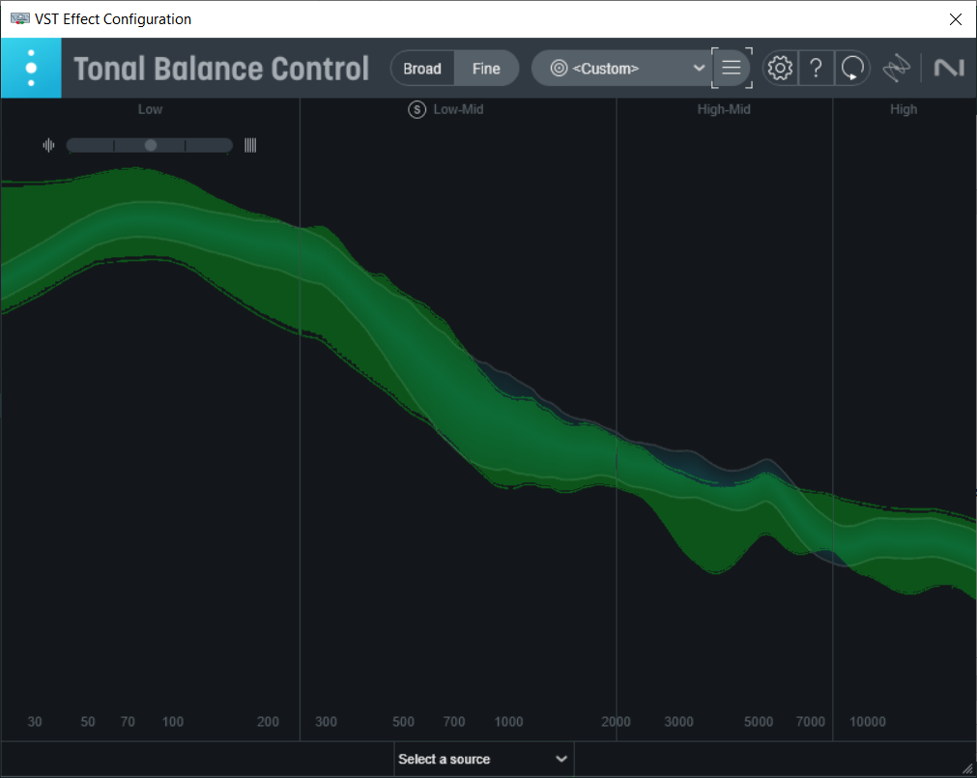Click the Low band label
This screenshot has width=977, height=778.
(150, 109)
